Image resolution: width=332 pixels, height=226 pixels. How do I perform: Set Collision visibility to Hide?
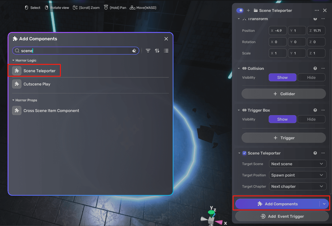[x=311, y=77]
